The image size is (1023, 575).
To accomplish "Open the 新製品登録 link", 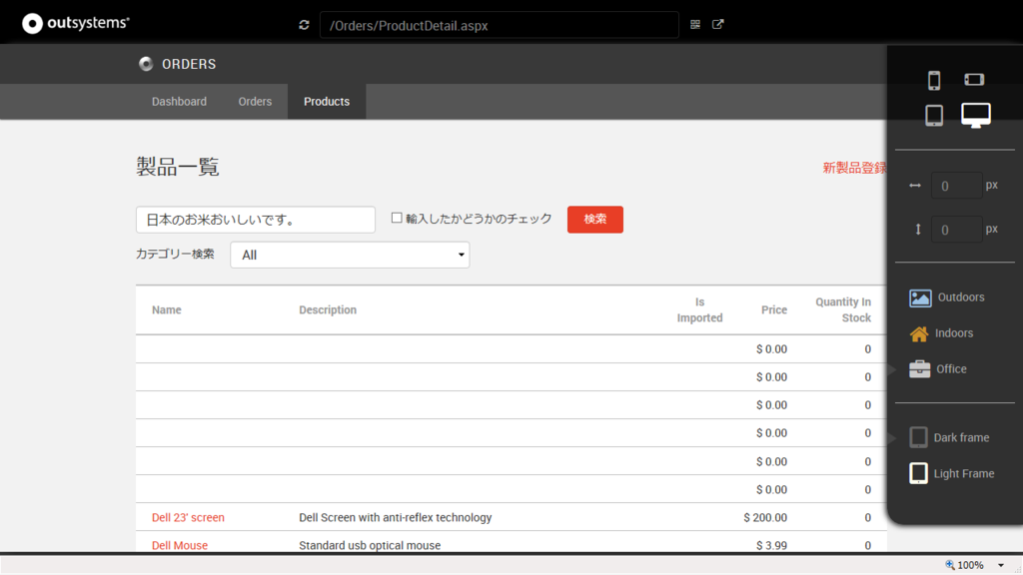I will coord(855,168).
